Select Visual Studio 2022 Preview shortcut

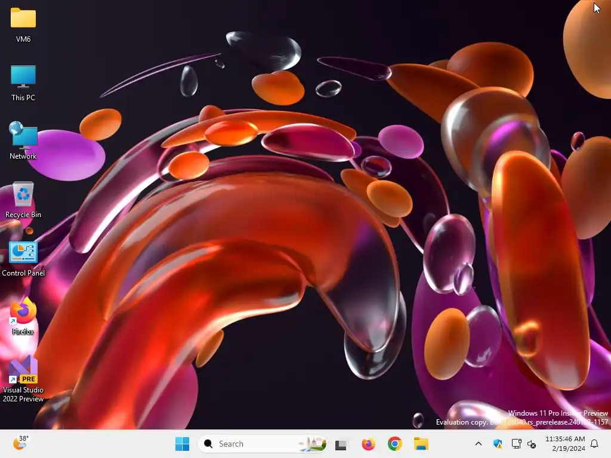[23, 379]
